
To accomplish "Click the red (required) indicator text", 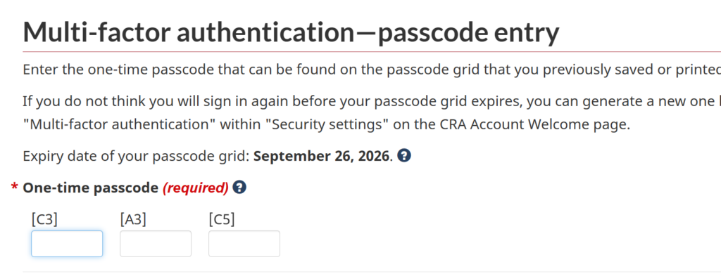I will [196, 188].
